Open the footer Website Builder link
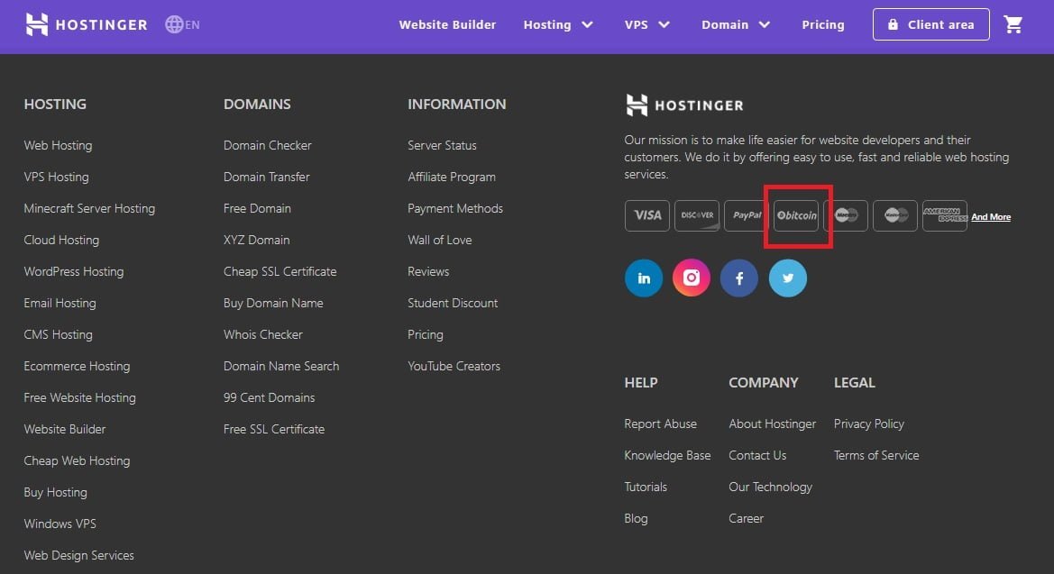The image size is (1054, 574). click(65, 429)
